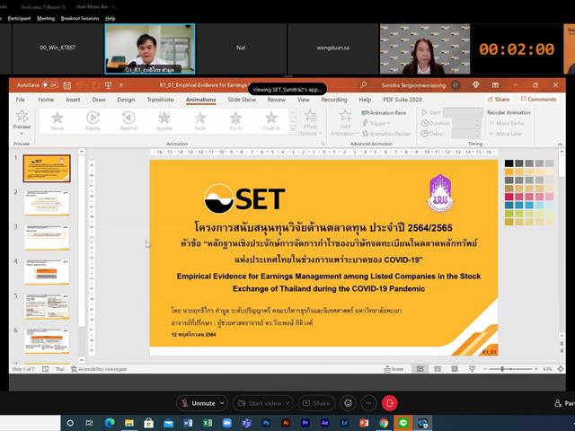This screenshot has width=575, height=431.
Task: Click the Unmute button in meeting controls
Action: (x=199, y=403)
